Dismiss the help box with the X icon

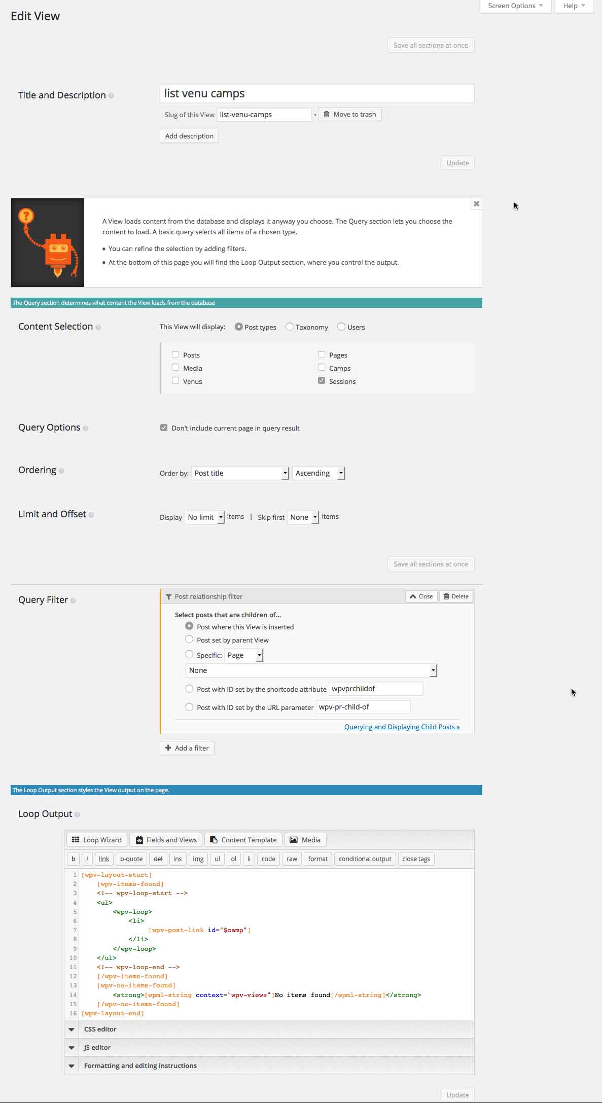[x=476, y=204]
